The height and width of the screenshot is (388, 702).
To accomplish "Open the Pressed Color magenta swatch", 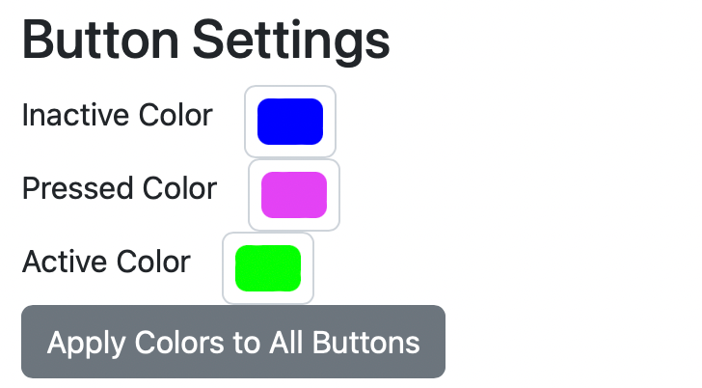I will (x=294, y=195).
